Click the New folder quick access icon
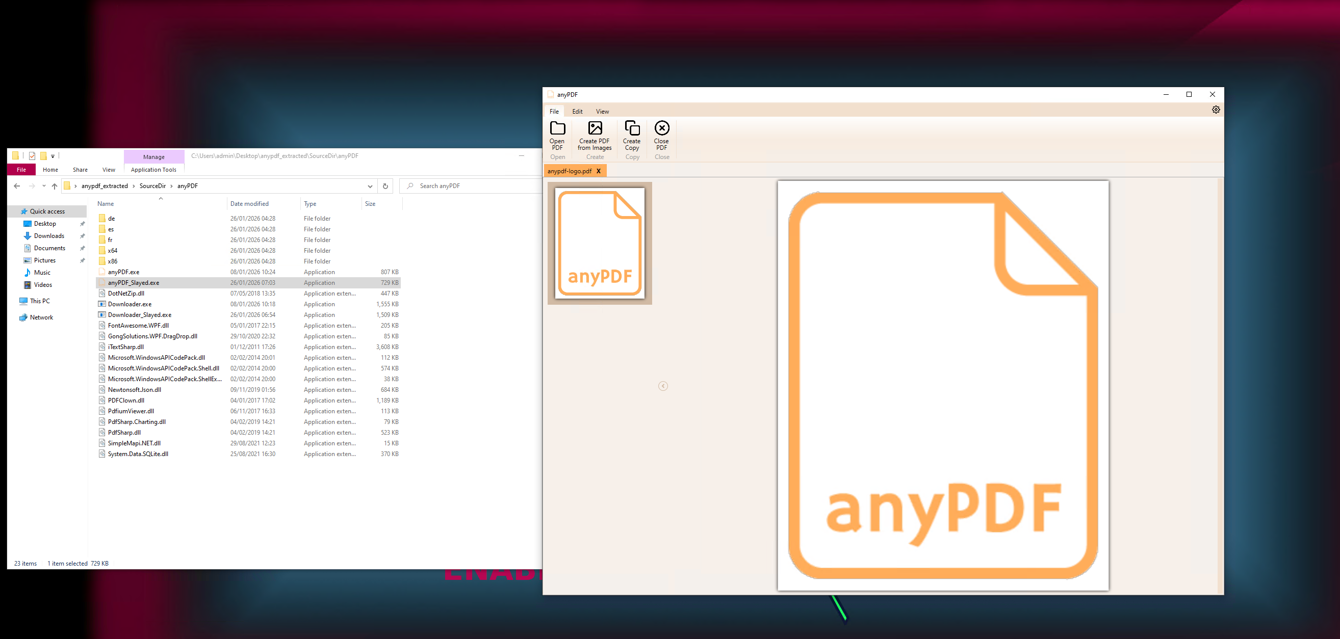This screenshot has height=639, width=1340. (x=44, y=155)
